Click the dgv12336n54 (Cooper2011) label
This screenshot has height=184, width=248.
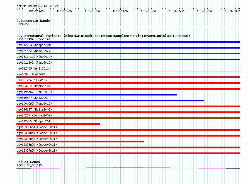point(37,145)
